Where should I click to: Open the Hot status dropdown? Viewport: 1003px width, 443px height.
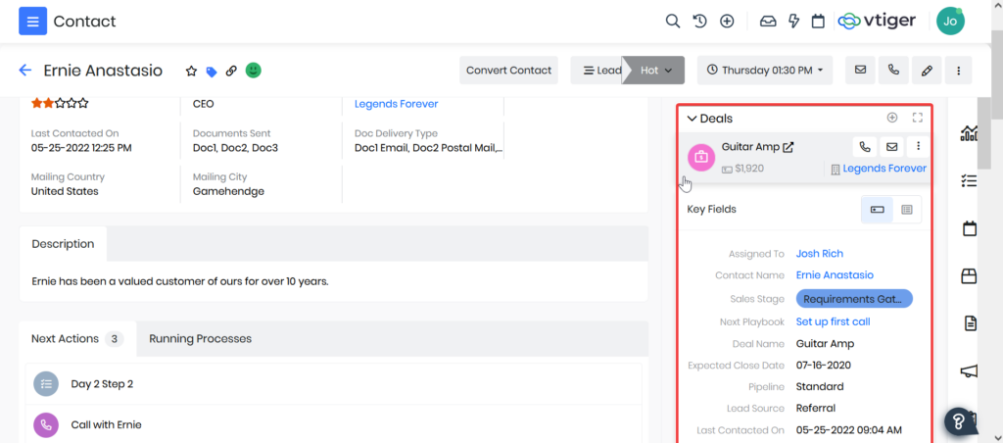click(655, 71)
